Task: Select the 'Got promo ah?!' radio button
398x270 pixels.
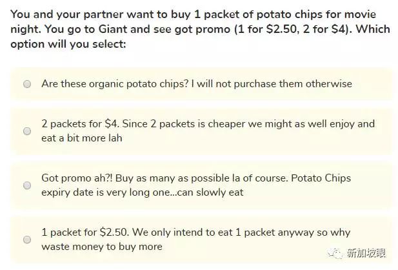Action: [x=27, y=185]
